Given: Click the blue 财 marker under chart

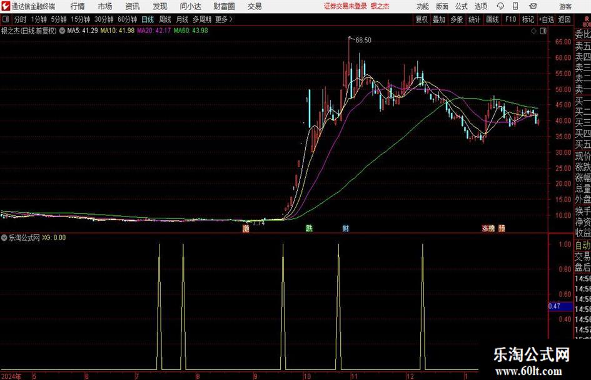Looking at the screenshot, I should click(x=345, y=228).
